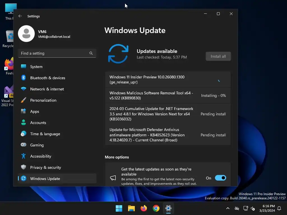This screenshot has width=287, height=215.
Task: Click the Privacy & security shield icon
Action: (24, 167)
